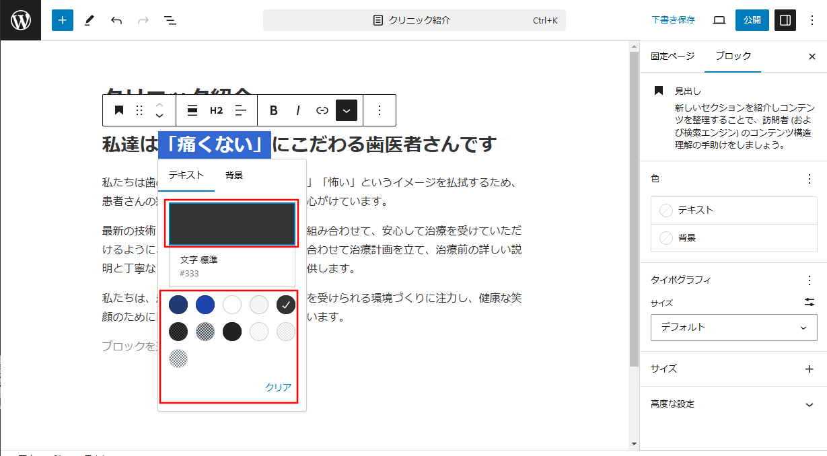This screenshot has width=827, height=456.
Task: Open the H2 heading level selector
Action: pyautogui.click(x=216, y=110)
